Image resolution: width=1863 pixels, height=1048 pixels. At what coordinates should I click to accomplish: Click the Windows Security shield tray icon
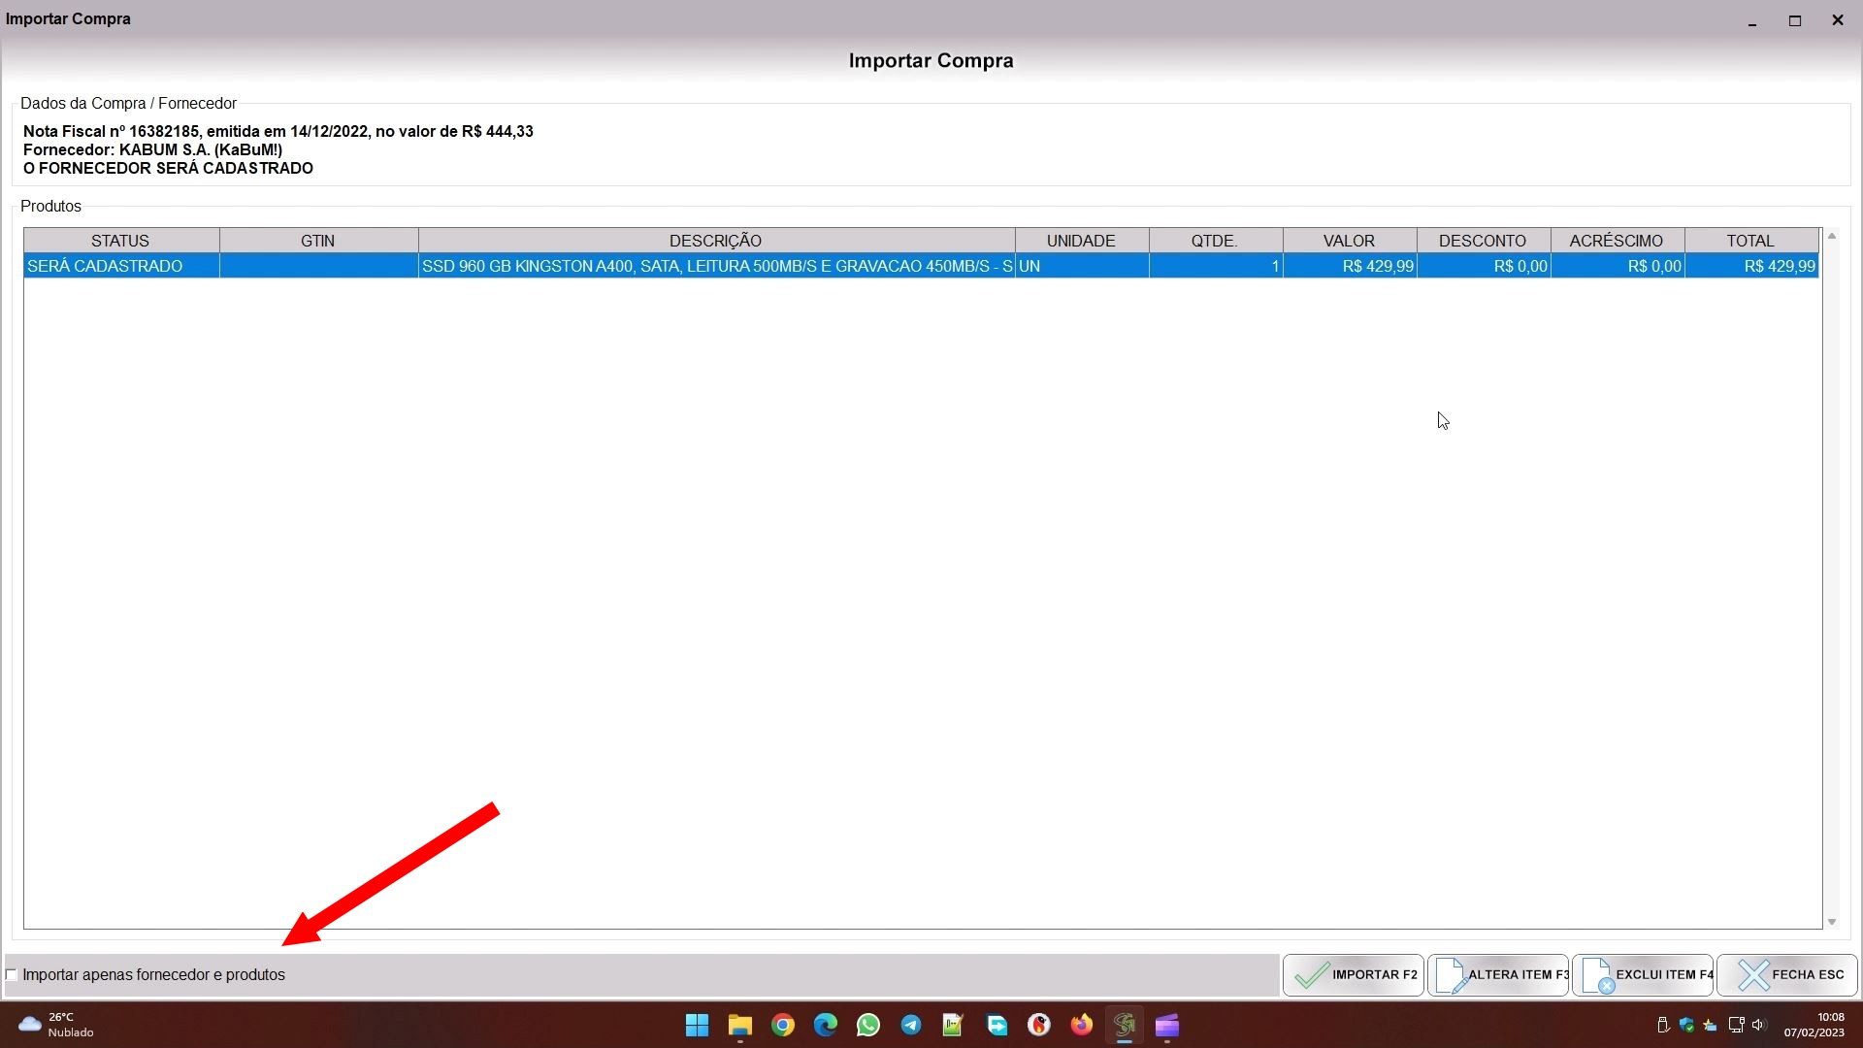pos(1686,1026)
